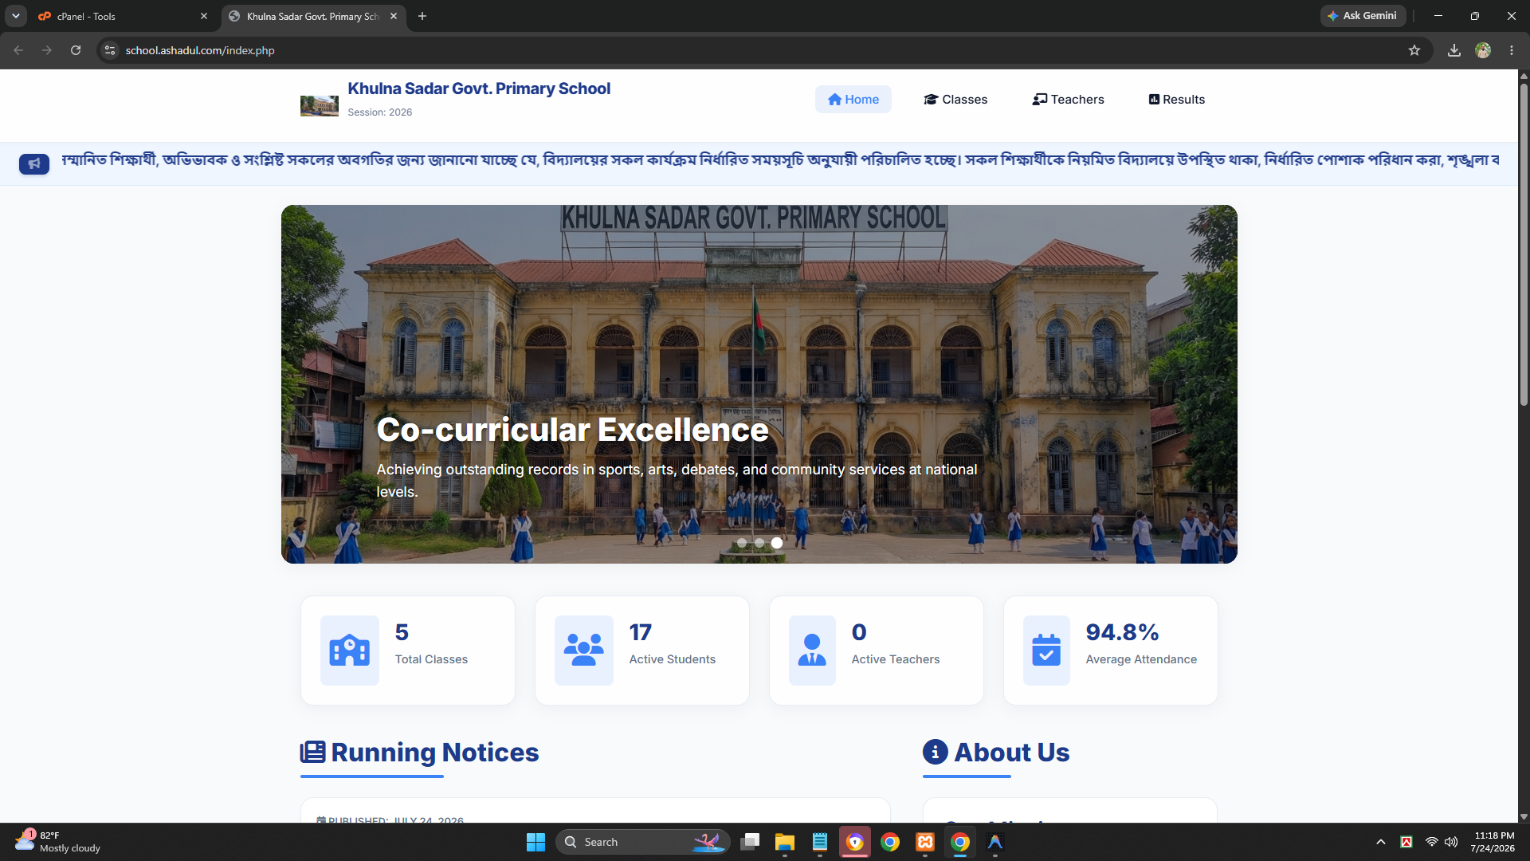Image resolution: width=1530 pixels, height=861 pixels.
Task: Open the Windows Start menu
Action: point(535,842)
